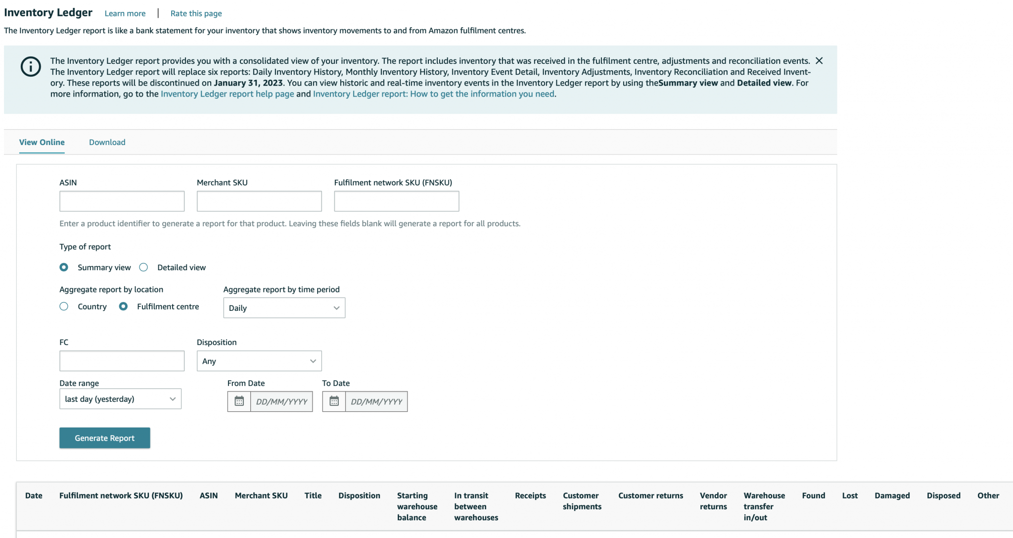Viewport: 1013px width, 538px height.
Task: Click the chevron on the Date range selector
Action: coord(173,398)
